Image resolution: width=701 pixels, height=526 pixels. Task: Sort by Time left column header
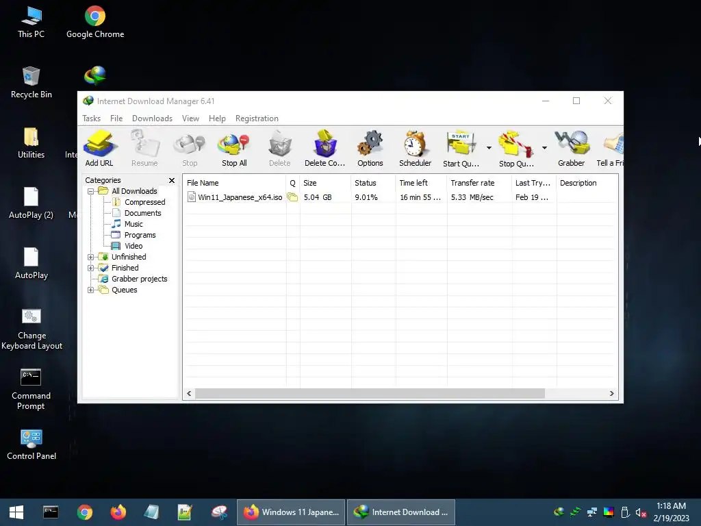421,183
